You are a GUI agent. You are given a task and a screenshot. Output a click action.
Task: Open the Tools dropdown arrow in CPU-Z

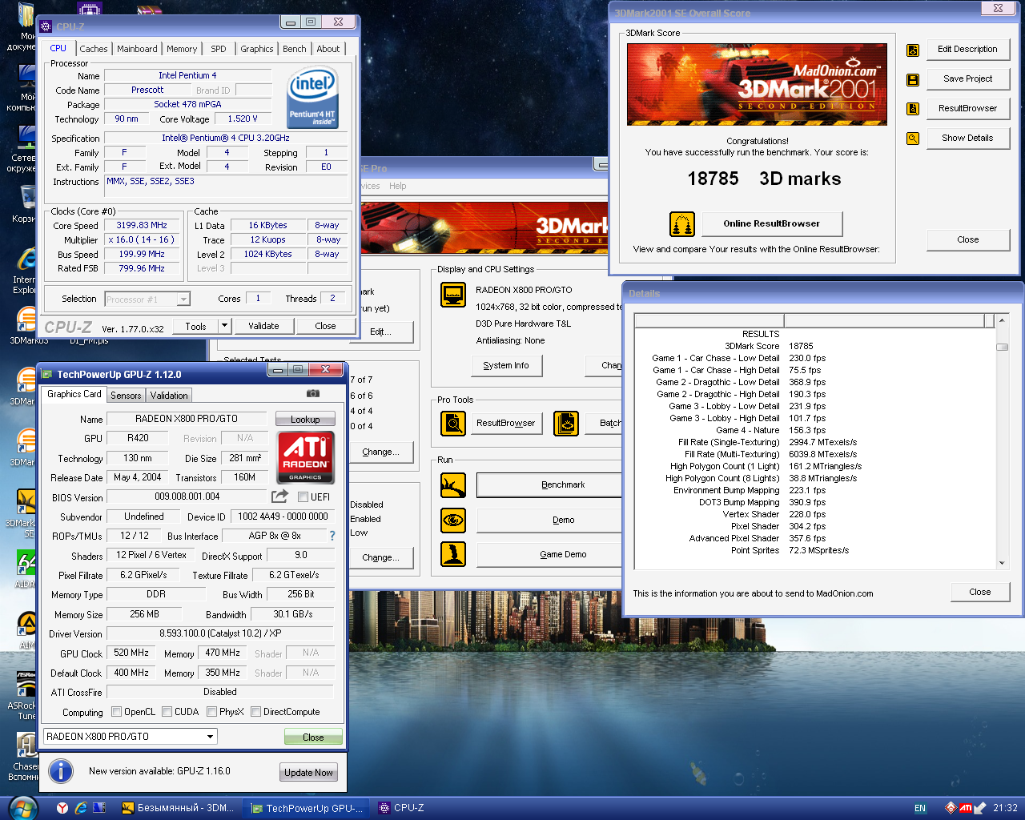(x=225, y=326)
